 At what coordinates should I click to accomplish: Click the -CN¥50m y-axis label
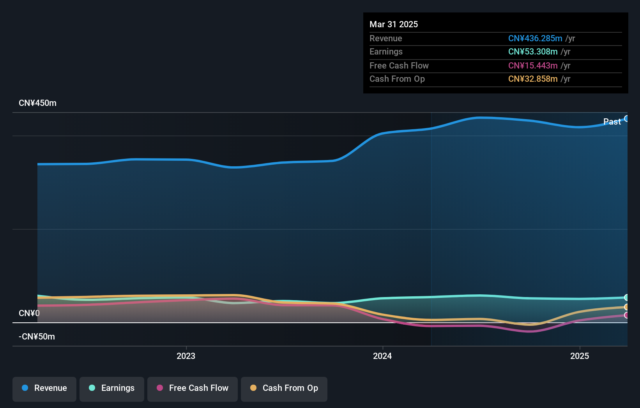point(37,337)
